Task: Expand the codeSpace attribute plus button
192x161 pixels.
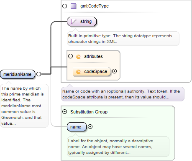Action: coord(115,71)
